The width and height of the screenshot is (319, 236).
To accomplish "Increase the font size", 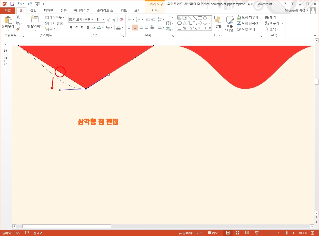I will pyautogui.click(x=108, y=20).
